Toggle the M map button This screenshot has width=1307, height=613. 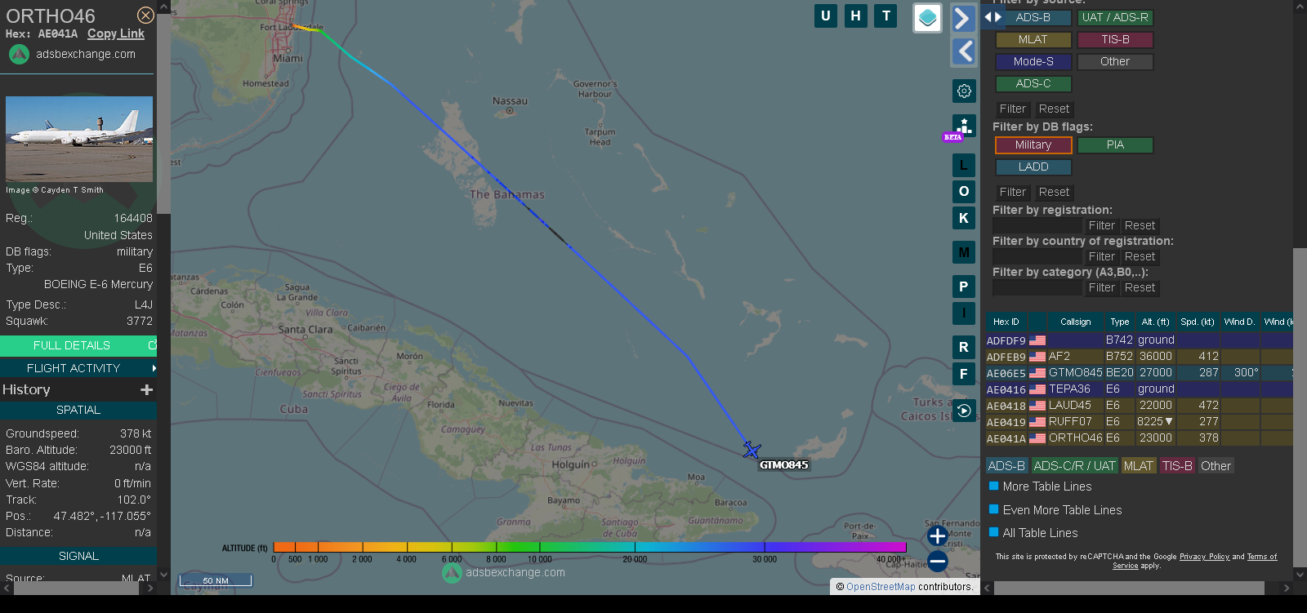point(964,252)
